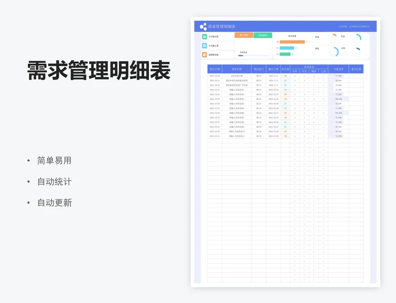This screenshot has height=303, width=396.
Task: Toggle 上线 checkbox in 请输入具体需求6 row
Action: click(323, 113)
